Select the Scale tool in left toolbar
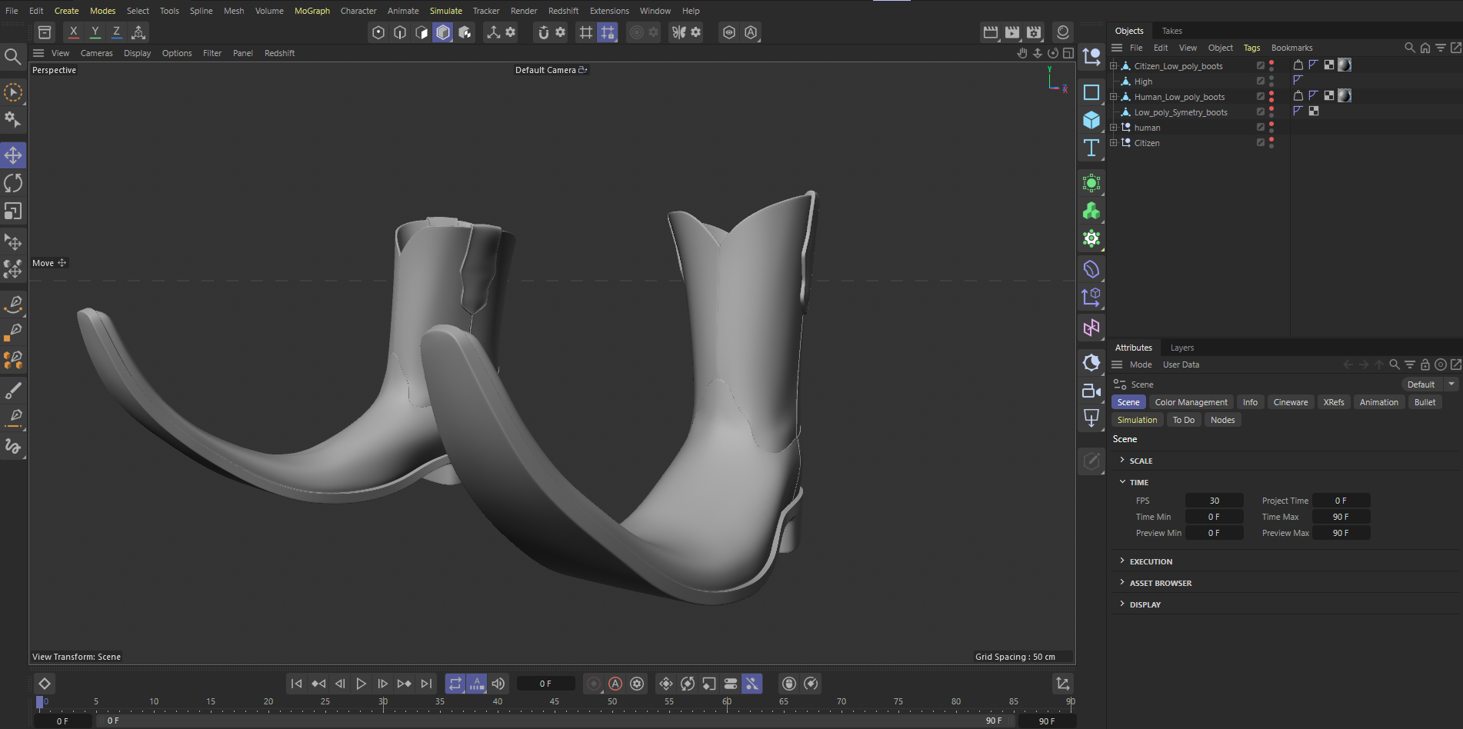The width and height of the screenshot is (1463, 729). (x=13, y=211)
